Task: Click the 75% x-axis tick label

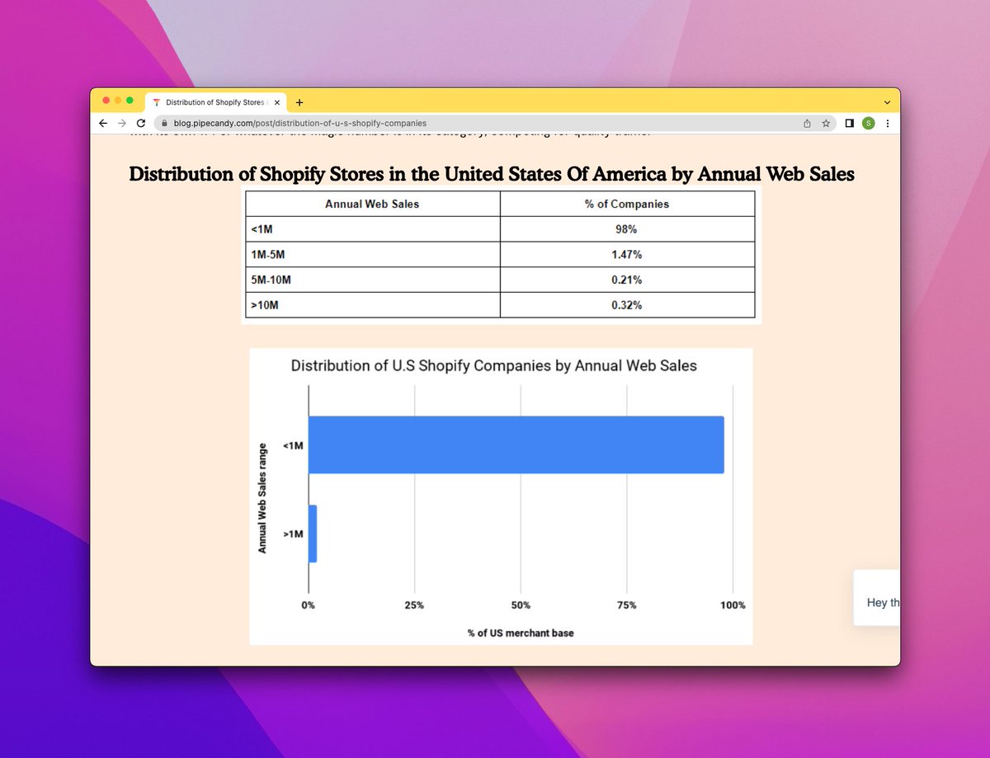Action: pyautogui.click(x=627, y=605)
